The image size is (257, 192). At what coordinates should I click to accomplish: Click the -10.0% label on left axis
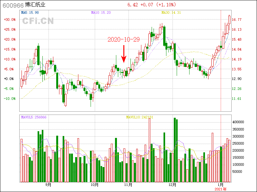[10, 99]
